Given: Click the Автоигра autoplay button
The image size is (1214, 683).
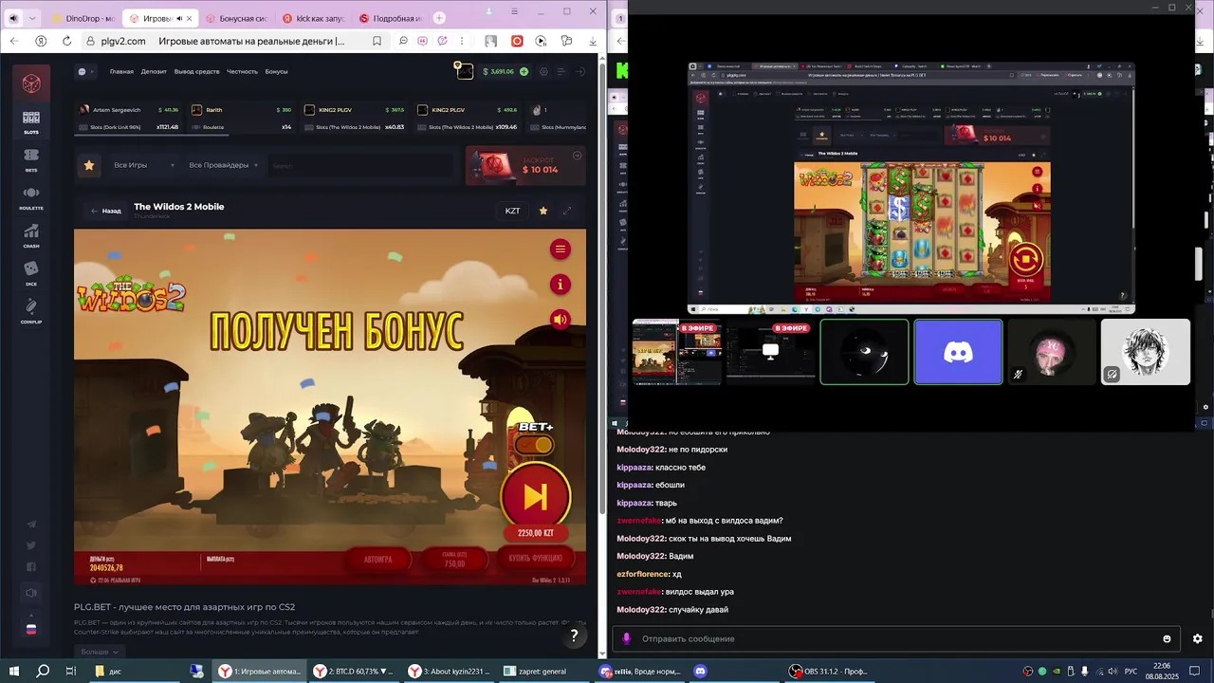Looking at the screenshot, I should click(x=377, y=559).
